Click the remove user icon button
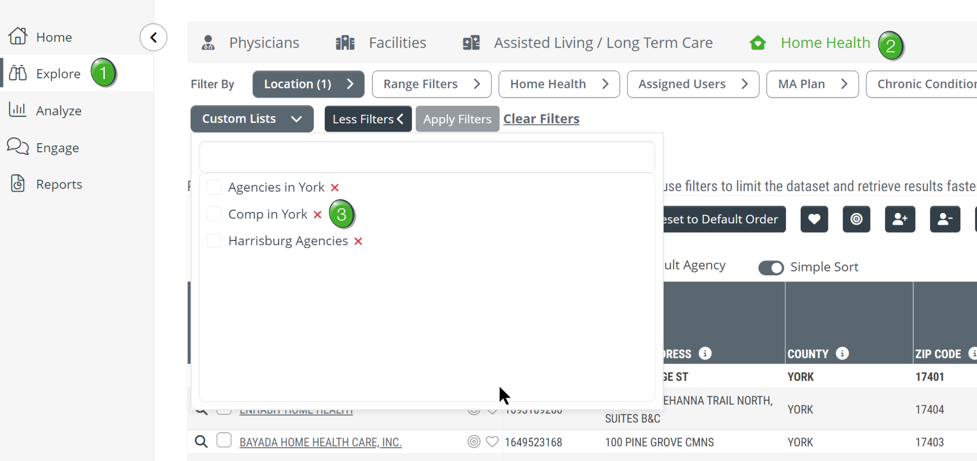 [945, 219]
